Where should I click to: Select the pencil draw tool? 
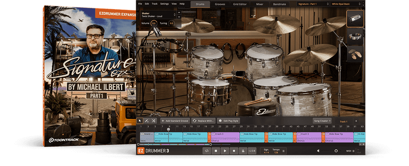[x=147, y=121]
